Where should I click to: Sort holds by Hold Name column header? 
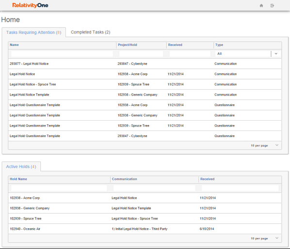[x=18, y=179]
